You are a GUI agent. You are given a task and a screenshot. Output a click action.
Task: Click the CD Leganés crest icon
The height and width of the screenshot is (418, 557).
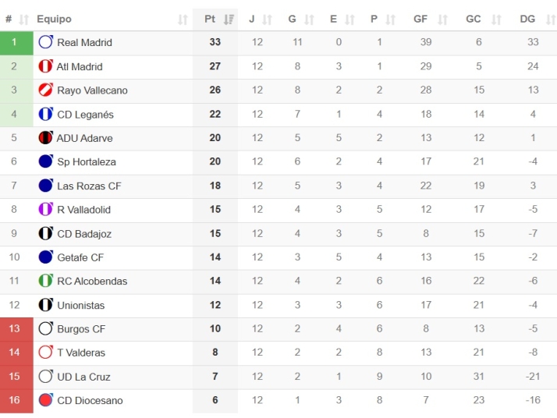[45, 115]
